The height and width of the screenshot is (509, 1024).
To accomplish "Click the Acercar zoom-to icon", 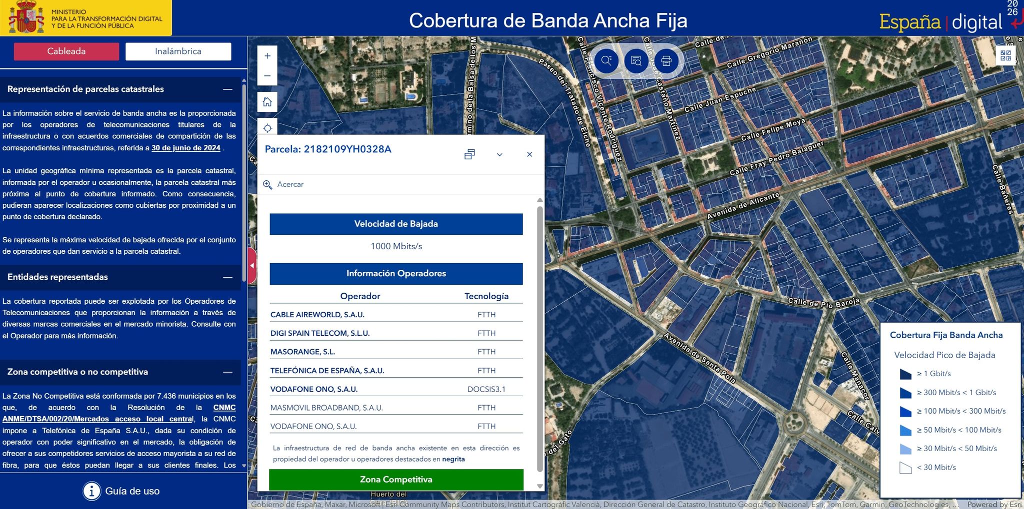I will tap(267, 184).
